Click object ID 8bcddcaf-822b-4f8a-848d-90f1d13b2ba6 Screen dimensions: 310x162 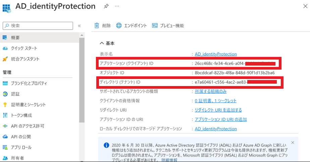235,73
